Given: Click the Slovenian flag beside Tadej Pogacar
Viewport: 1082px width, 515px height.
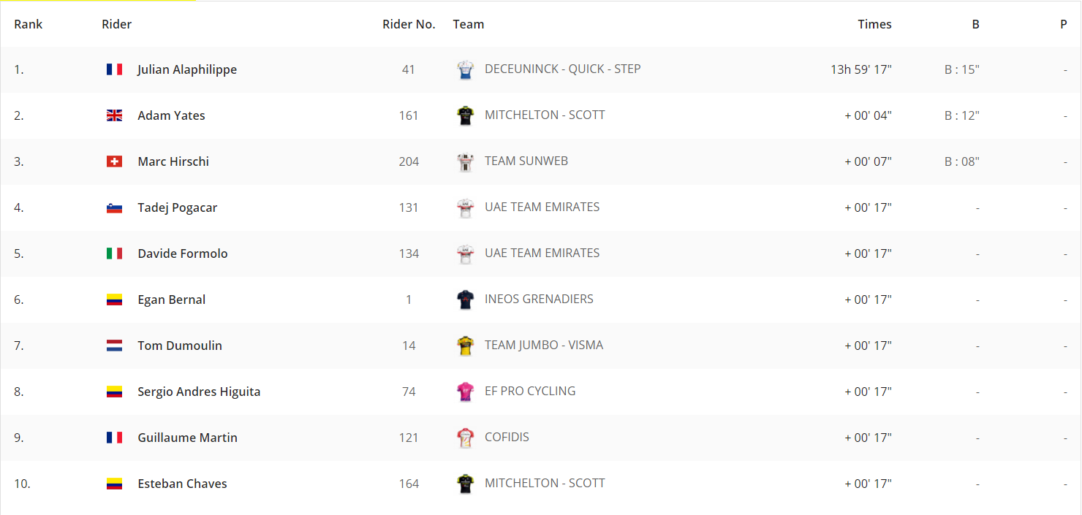Looking at the screenshot, I should tap(114, 207).
